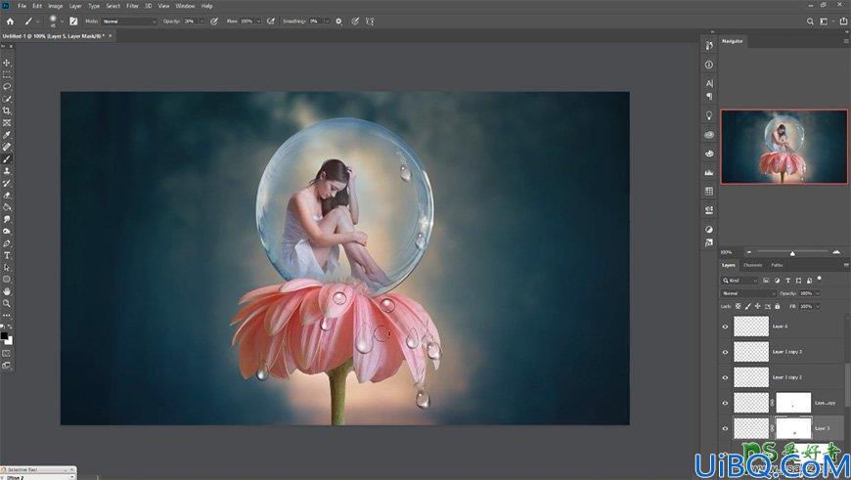Filter layers by pixel layer type icon

[766, 281]
